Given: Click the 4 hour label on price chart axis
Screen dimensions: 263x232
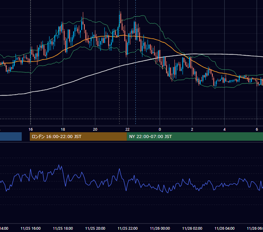Looking at the screenshot, I should [224, 130].
